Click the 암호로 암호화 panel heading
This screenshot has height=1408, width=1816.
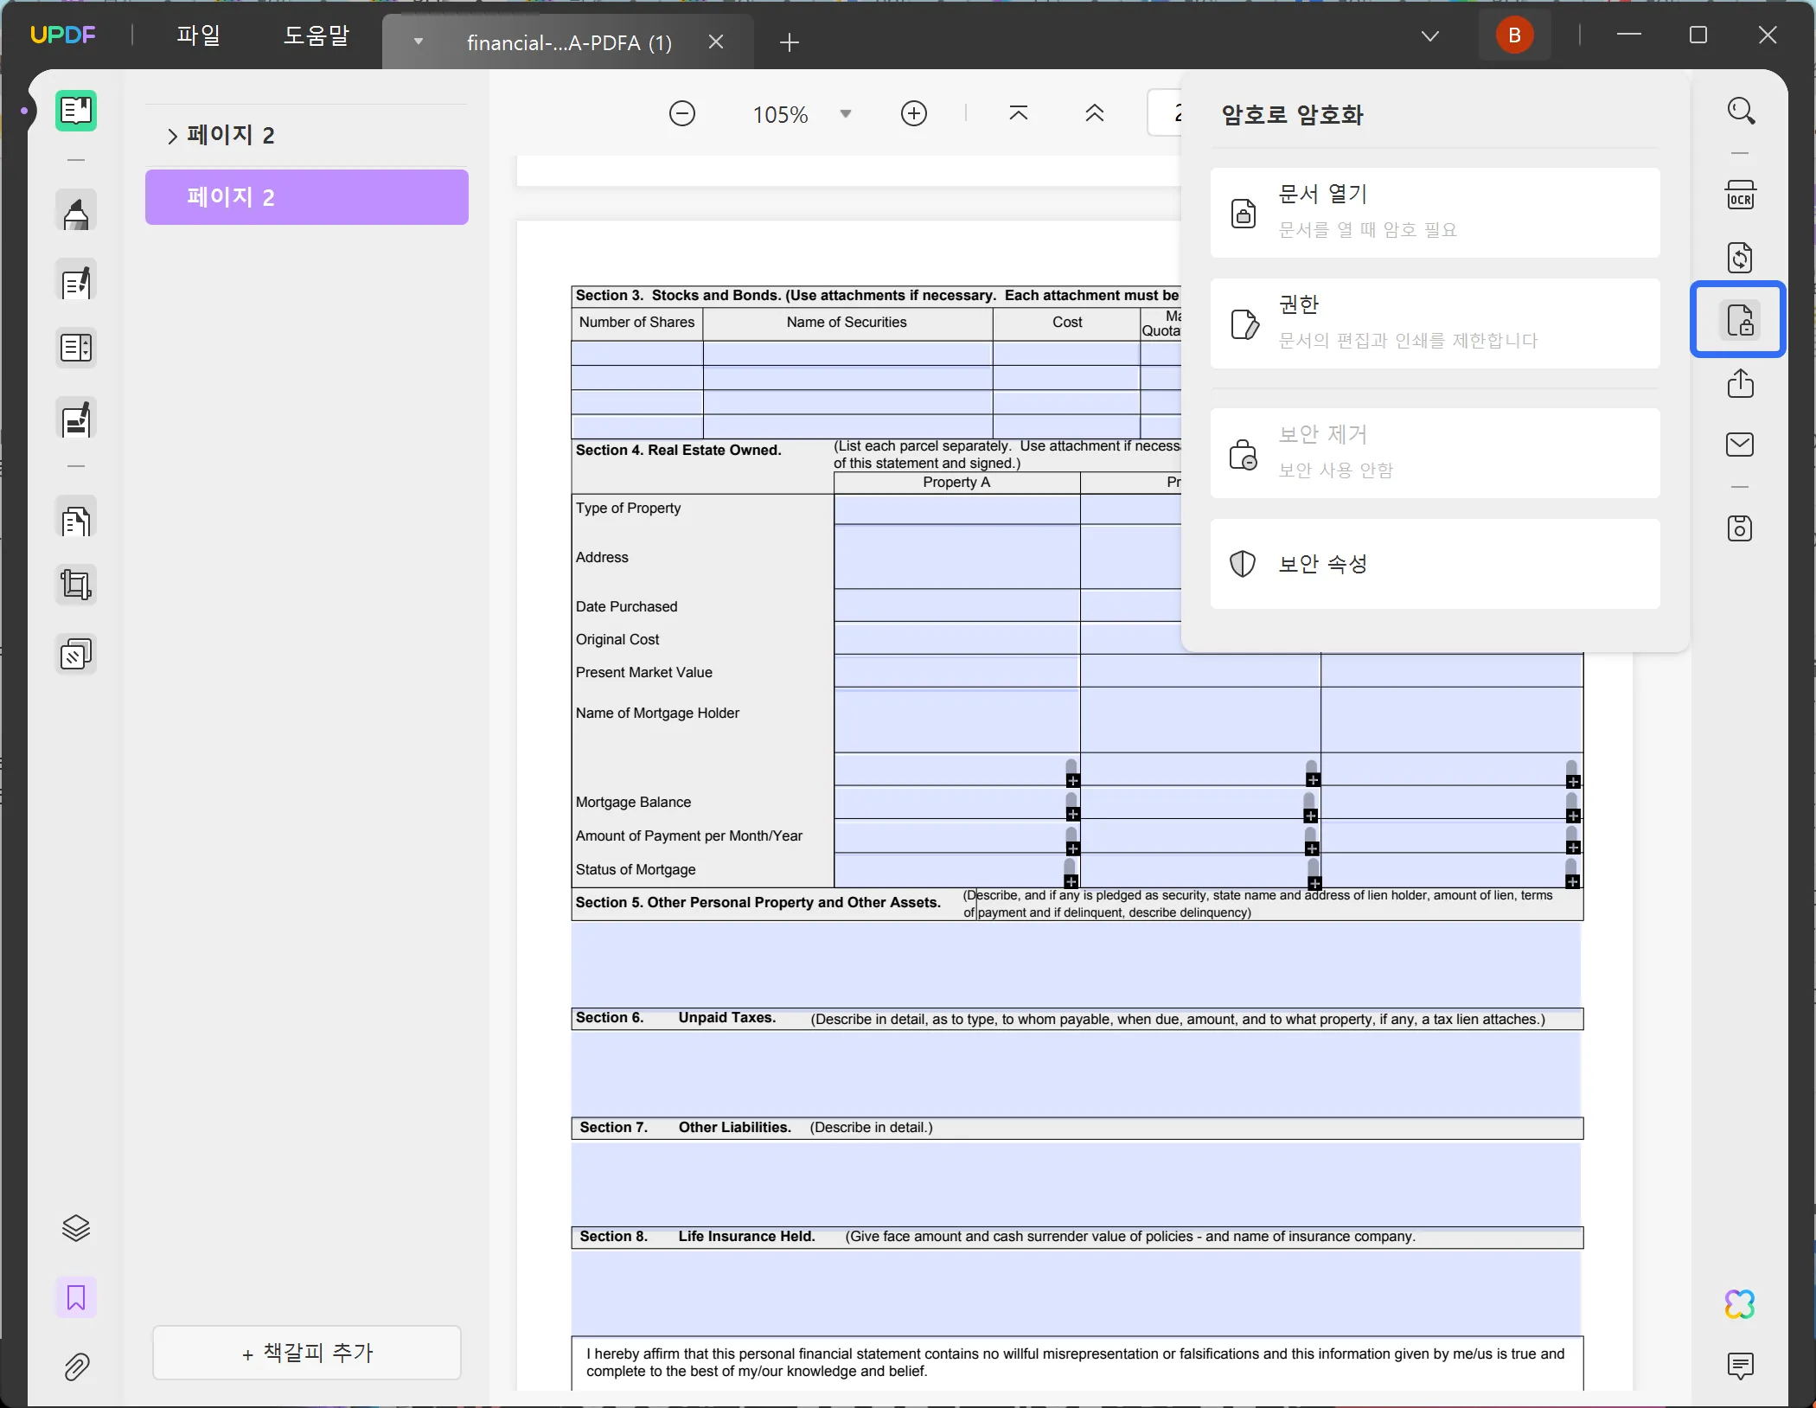pyautogui.click(x=1292, y=115)
